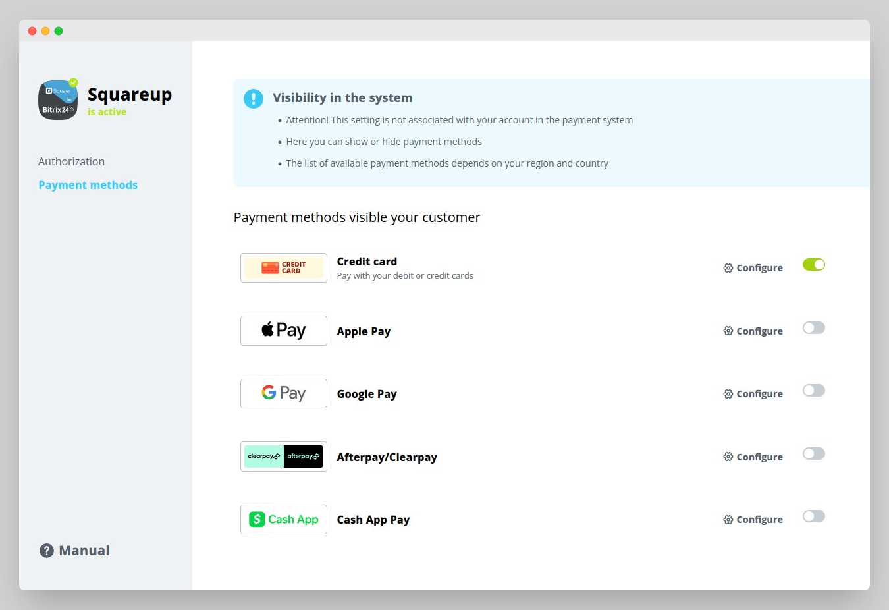This screenshot has width=889, height=610.
Task: Click the blue exclamation info icon
Action: [x=254, y=99]
